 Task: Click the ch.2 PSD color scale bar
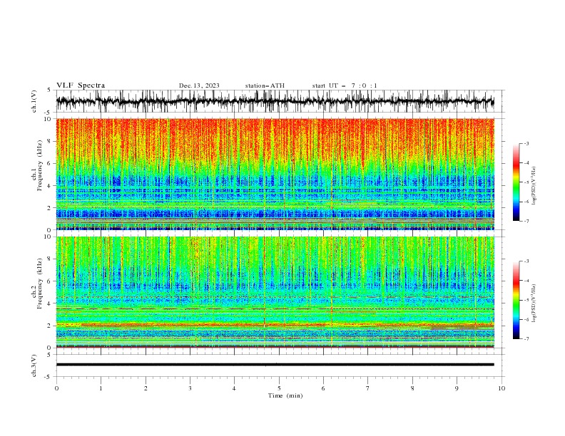[516, 300]
